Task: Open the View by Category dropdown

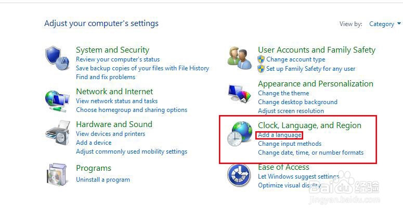Action: 385,24
